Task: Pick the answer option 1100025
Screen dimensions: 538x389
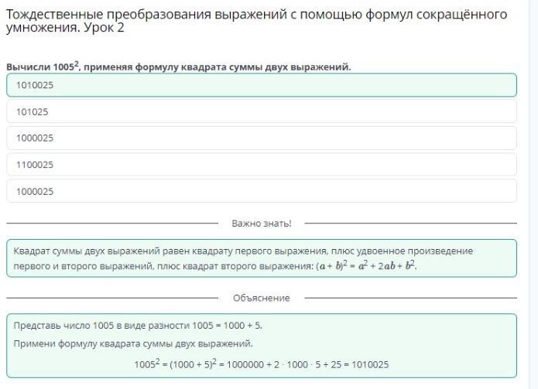Action: coord(262,165)
